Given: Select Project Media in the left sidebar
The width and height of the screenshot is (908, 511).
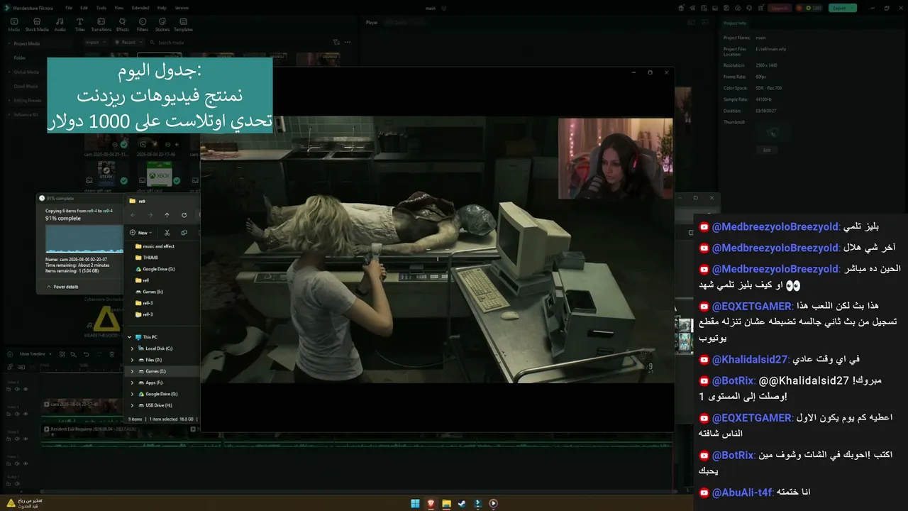Looking at the screenshot, I should [26, 43].
